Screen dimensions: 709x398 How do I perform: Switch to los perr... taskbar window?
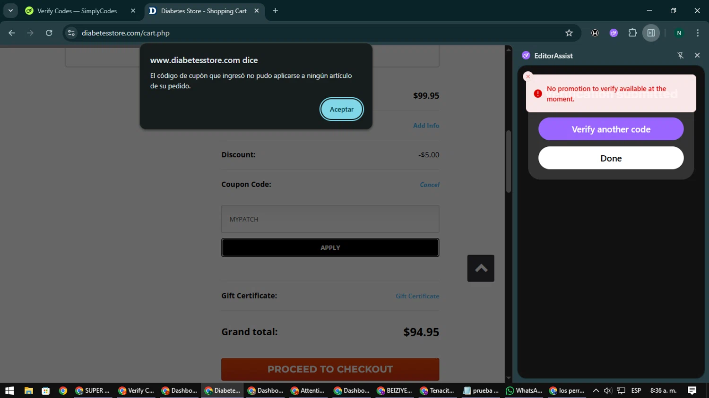click(567, 390)
